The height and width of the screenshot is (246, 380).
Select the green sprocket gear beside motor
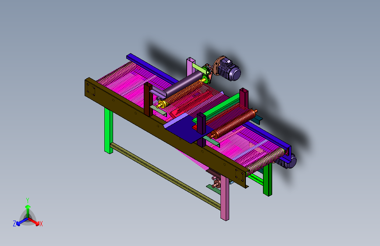[x=206, y=80]
